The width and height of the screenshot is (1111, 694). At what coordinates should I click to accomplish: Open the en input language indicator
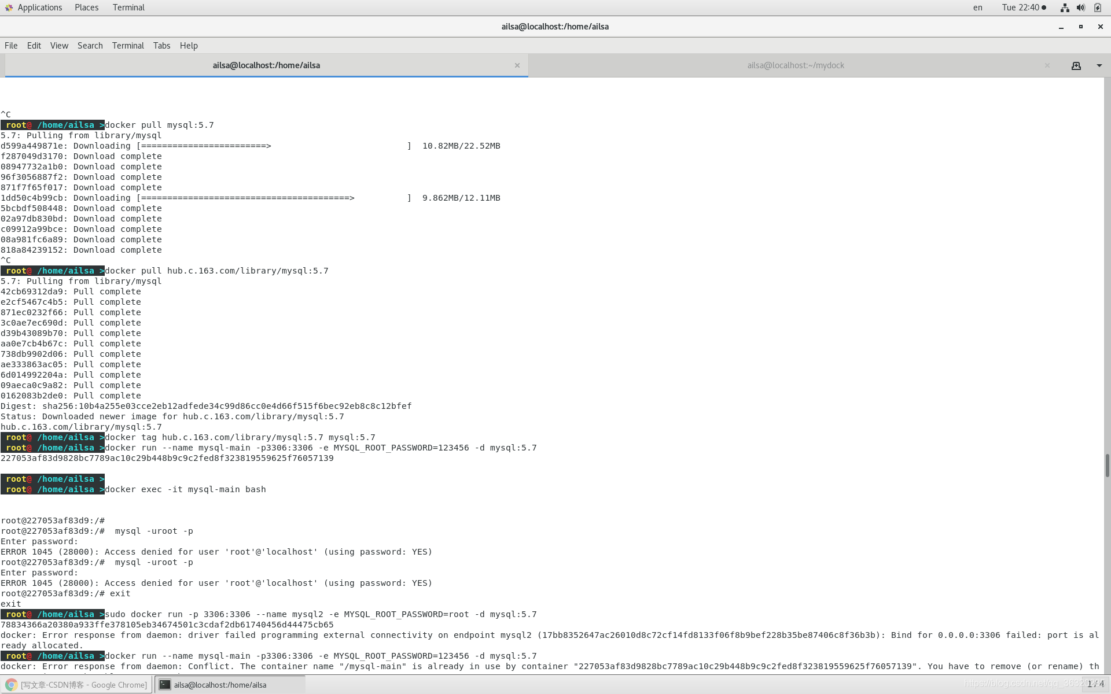pyautogui.click(x=977, y=8)
